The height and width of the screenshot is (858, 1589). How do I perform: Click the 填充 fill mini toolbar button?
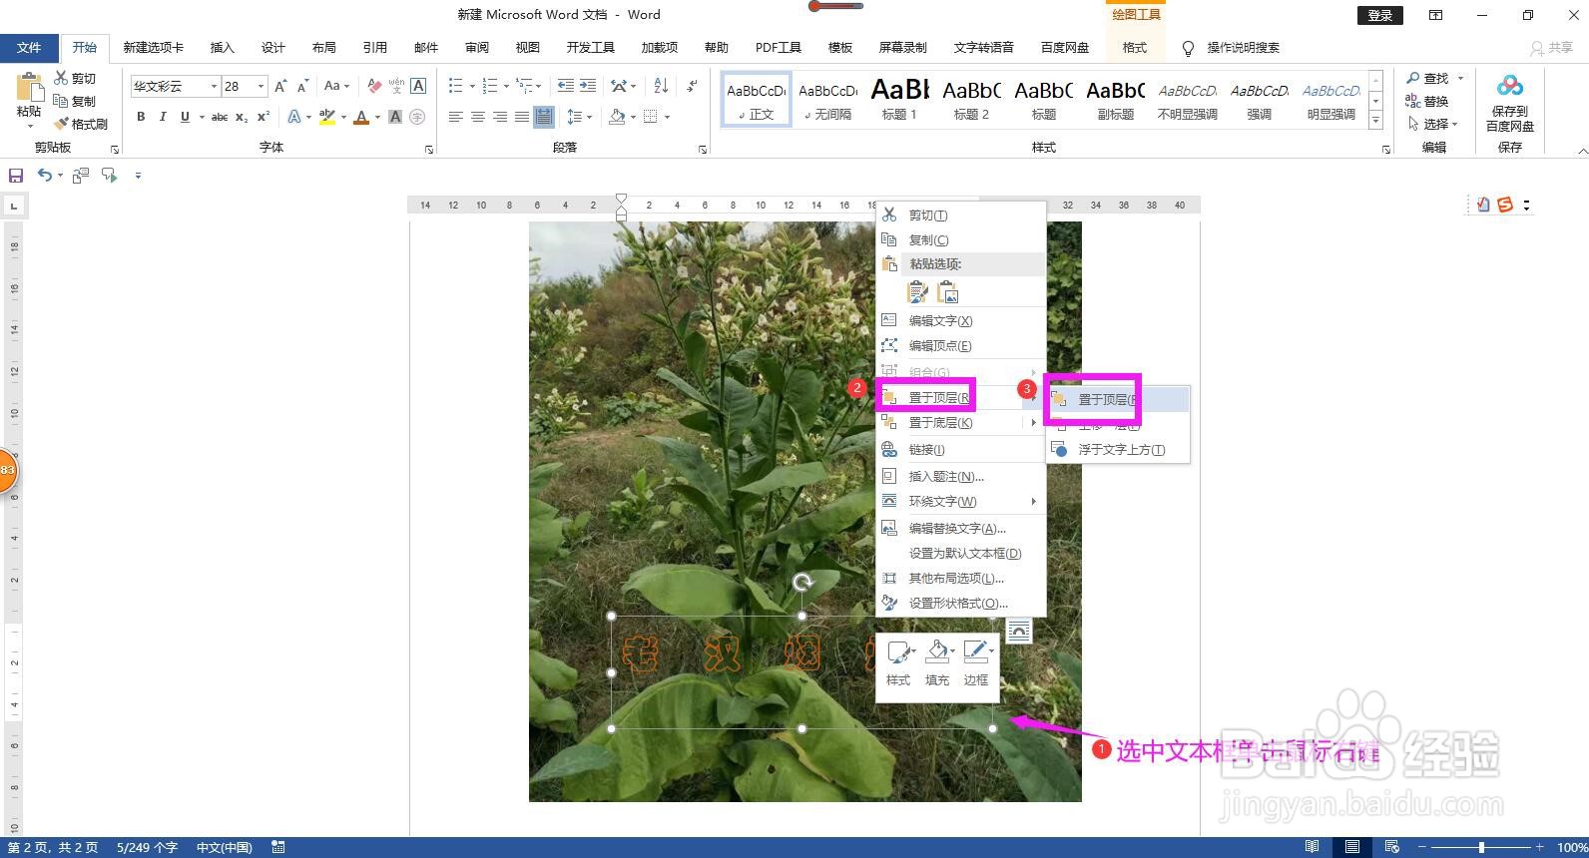[x=937, y=663]
